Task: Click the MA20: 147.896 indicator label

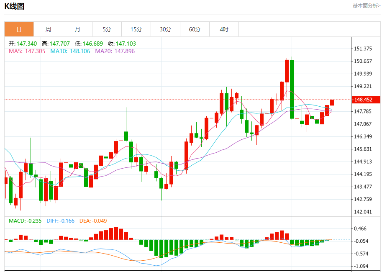Action: 115,51
